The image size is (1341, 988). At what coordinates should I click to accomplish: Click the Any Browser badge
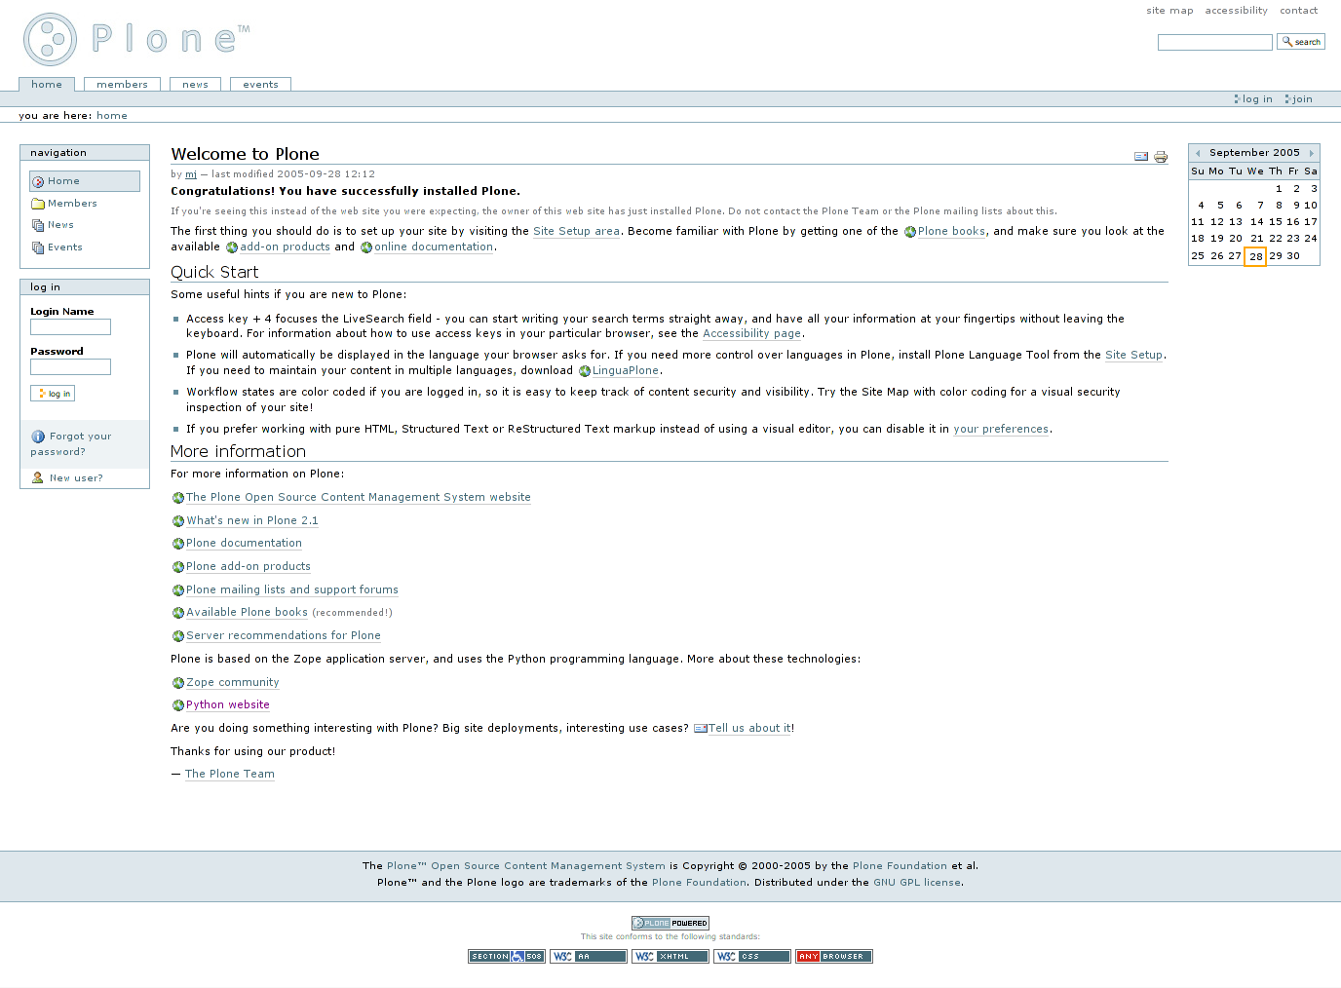point(833,956)
